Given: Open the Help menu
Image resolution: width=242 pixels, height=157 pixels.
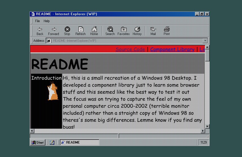Looking at the screenshot, I should click(x=47, y=21).
